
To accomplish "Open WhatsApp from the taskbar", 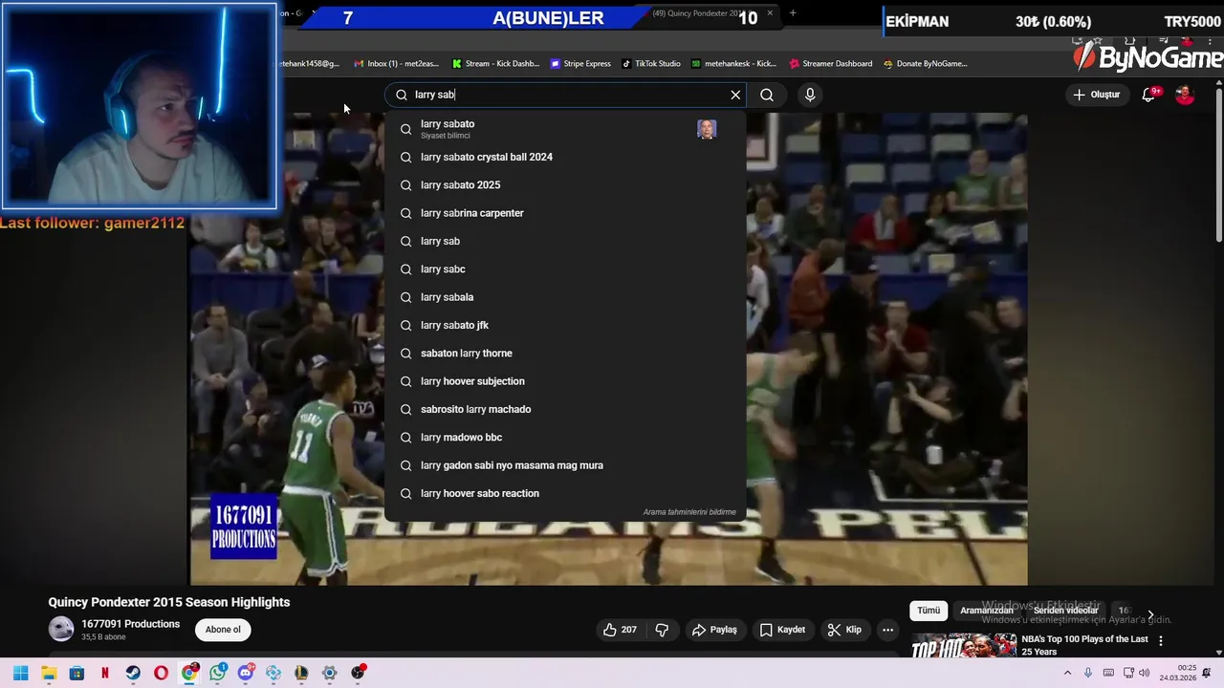I will coord(218,673).
